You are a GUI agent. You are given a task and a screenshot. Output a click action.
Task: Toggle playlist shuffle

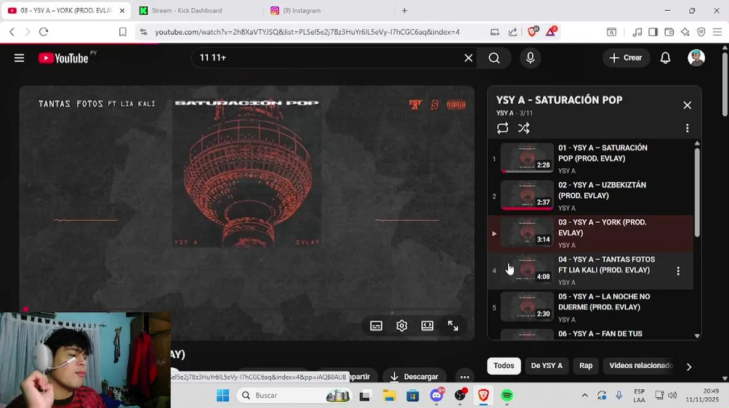524,129
